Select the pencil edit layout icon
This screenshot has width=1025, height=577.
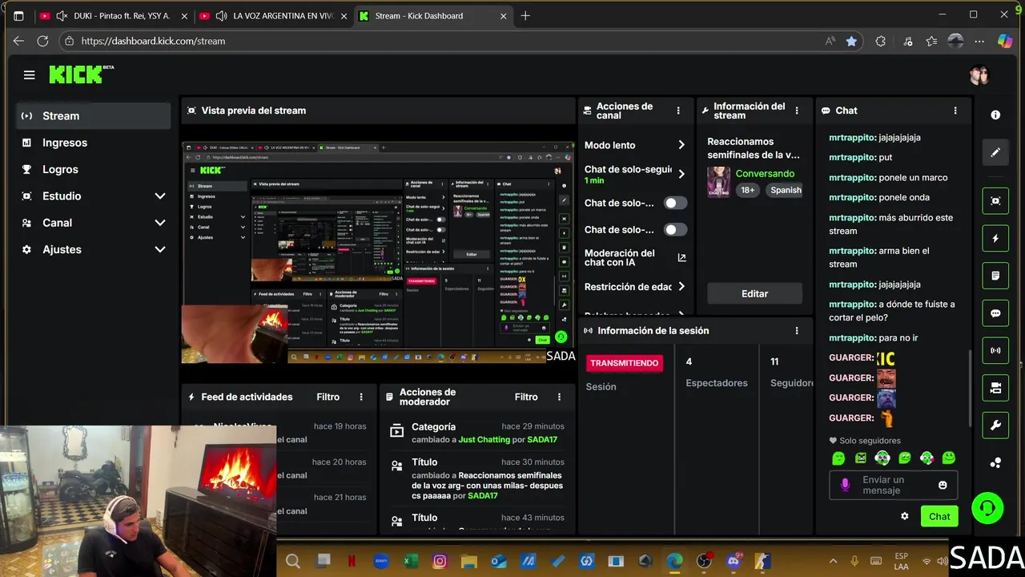tap(995, 152)
